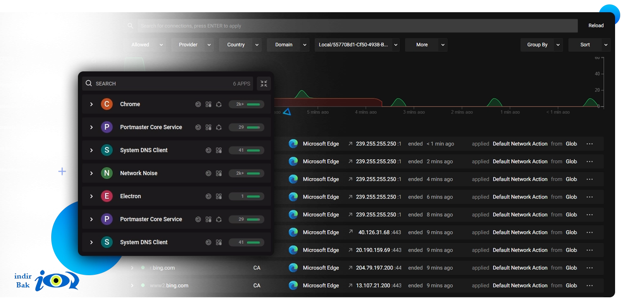The height and width of the screenshot is (302, 624).
Task: Open the three-dot menu for the '4 mins ago' connection
Action: click(x=590, y=179)
